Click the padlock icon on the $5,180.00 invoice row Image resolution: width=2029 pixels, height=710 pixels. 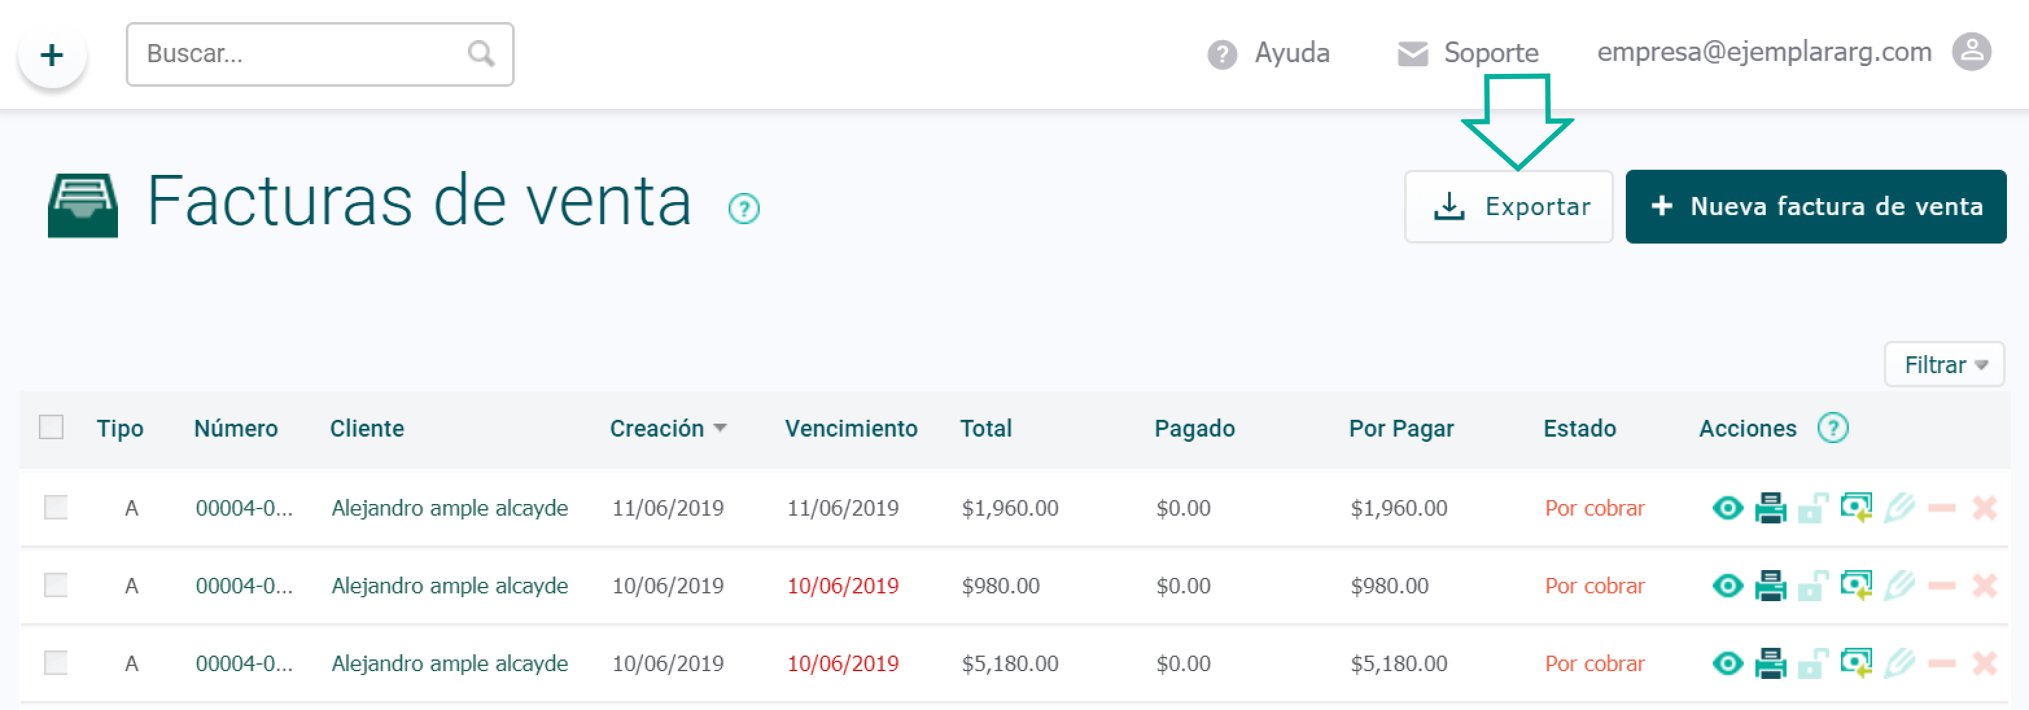(x=1812, y=663)
